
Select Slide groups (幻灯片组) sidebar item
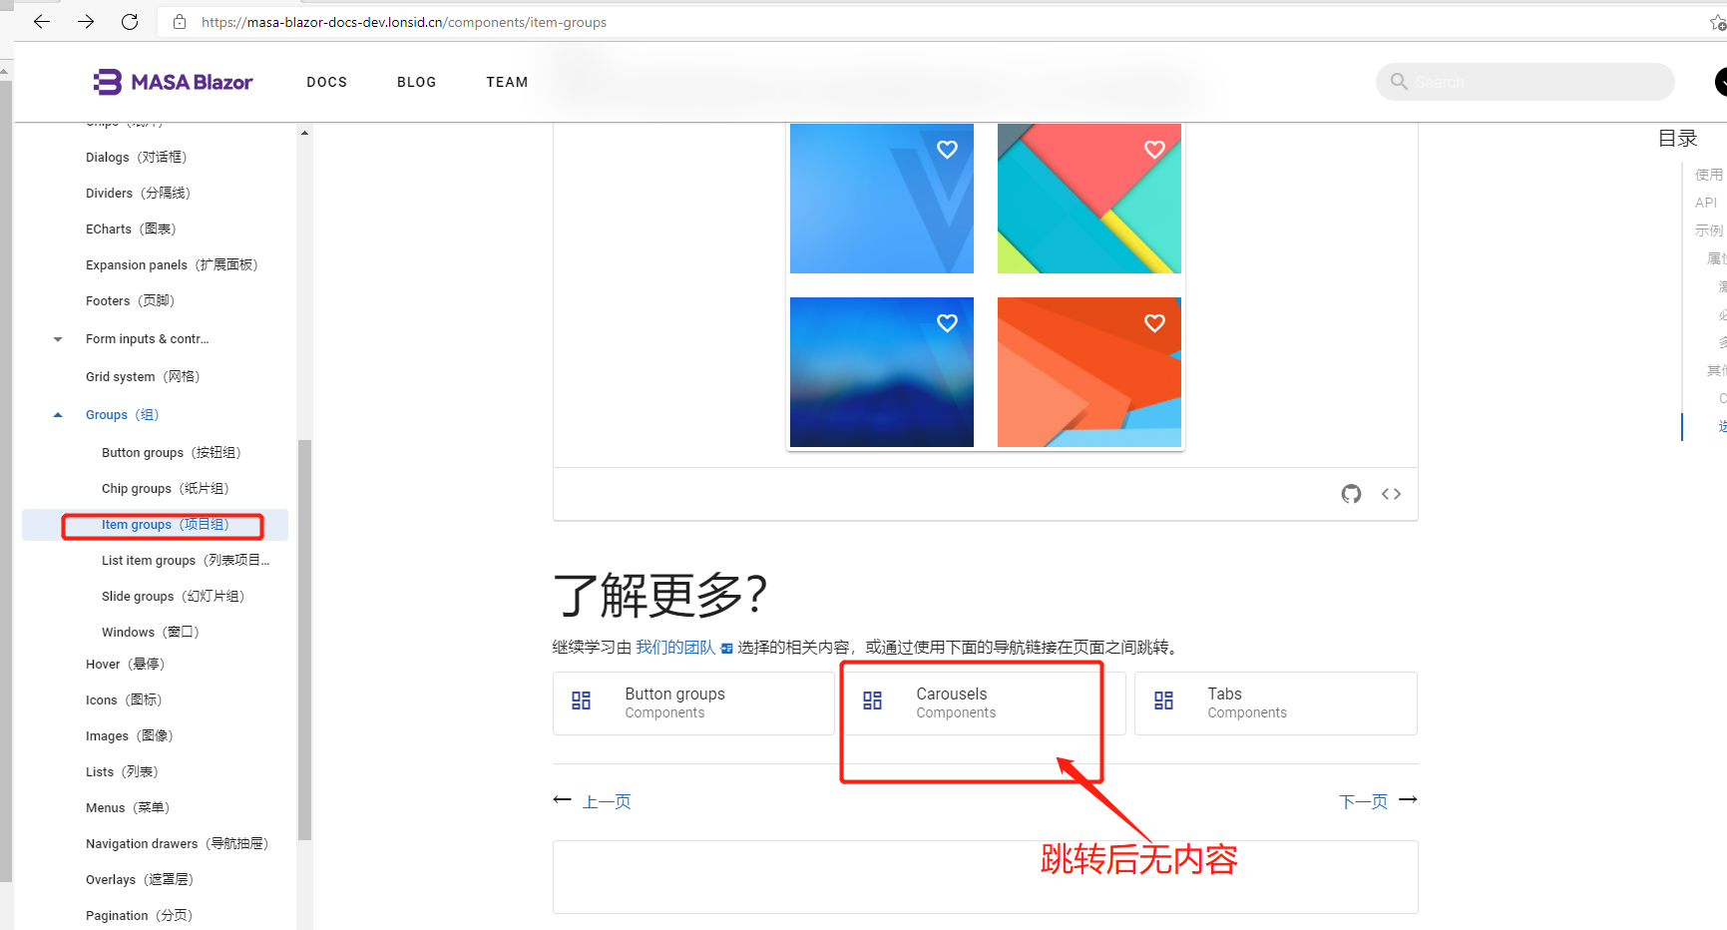(x=174, y=597)
